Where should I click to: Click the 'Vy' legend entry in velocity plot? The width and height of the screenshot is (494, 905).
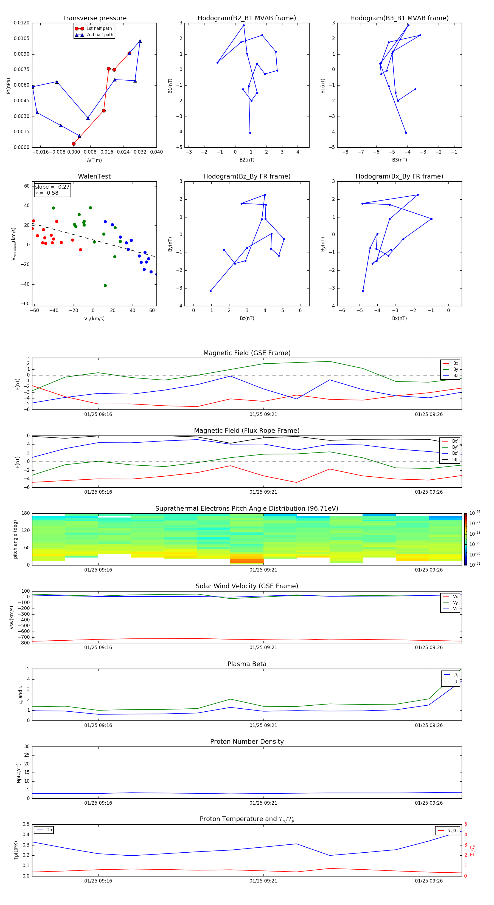pos(450,603)
